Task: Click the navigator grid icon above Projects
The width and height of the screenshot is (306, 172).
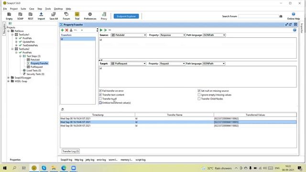Action: pos(10,23)
